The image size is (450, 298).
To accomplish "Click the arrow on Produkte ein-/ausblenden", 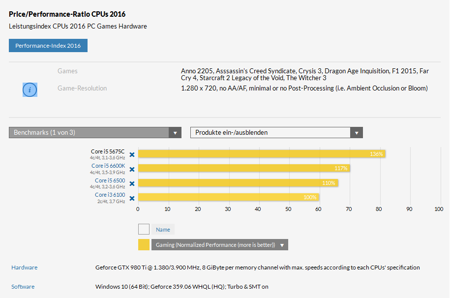I will [357, 133].
